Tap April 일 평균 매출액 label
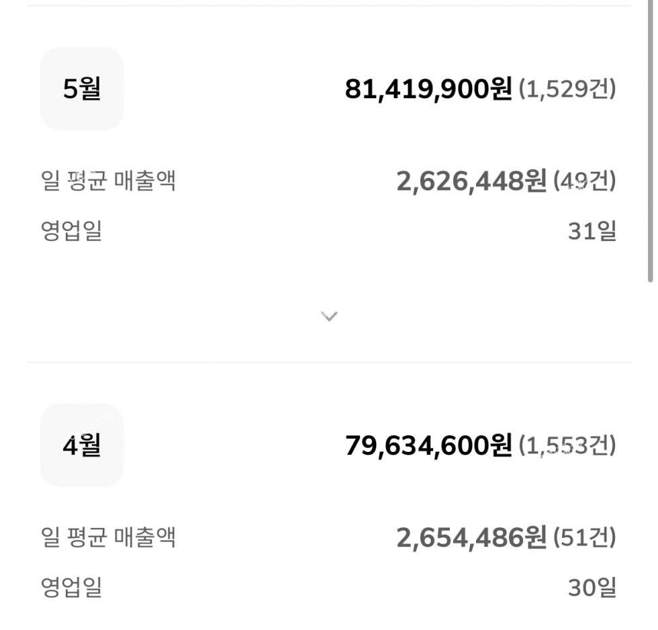The image size is (658, 630). 108,538
